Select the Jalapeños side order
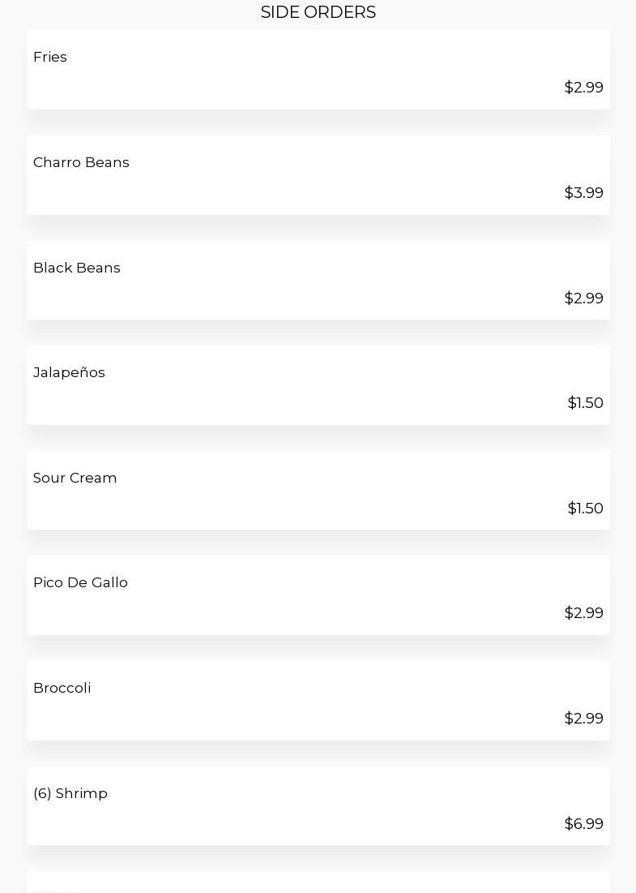 (69, 373)
